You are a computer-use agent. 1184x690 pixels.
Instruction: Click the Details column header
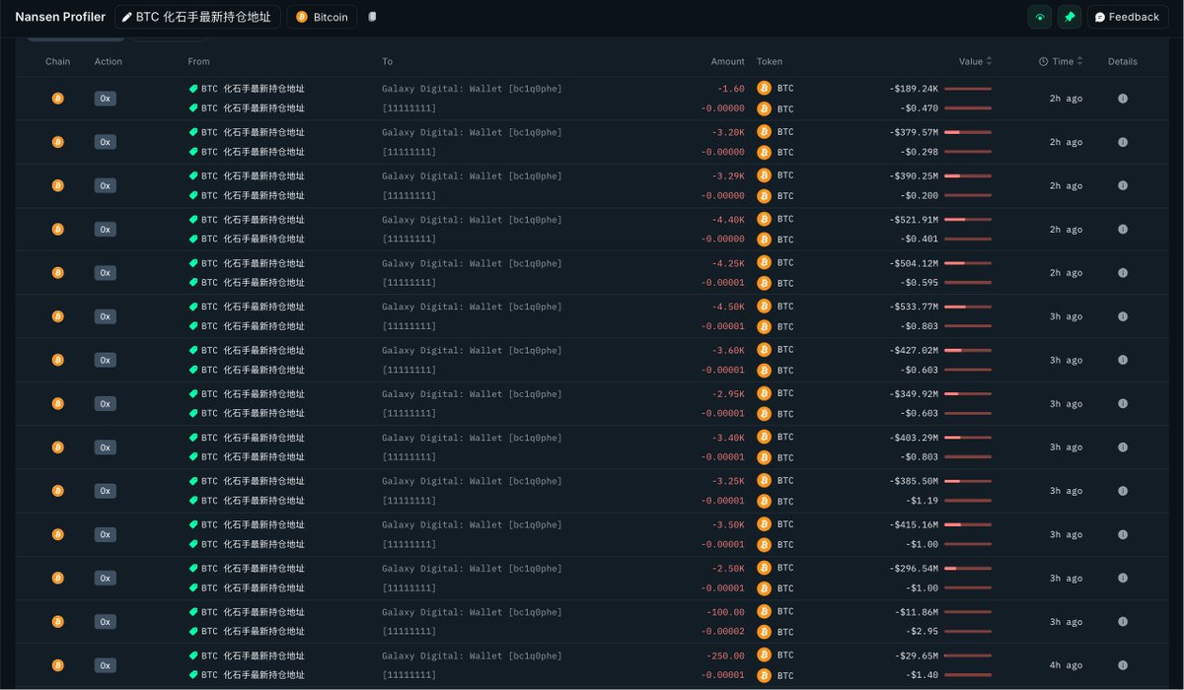1122,61
